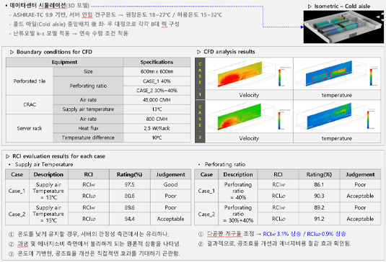
Task: Click the yellow CASE-1 vertical label strip
Action: tap(200, 78)
